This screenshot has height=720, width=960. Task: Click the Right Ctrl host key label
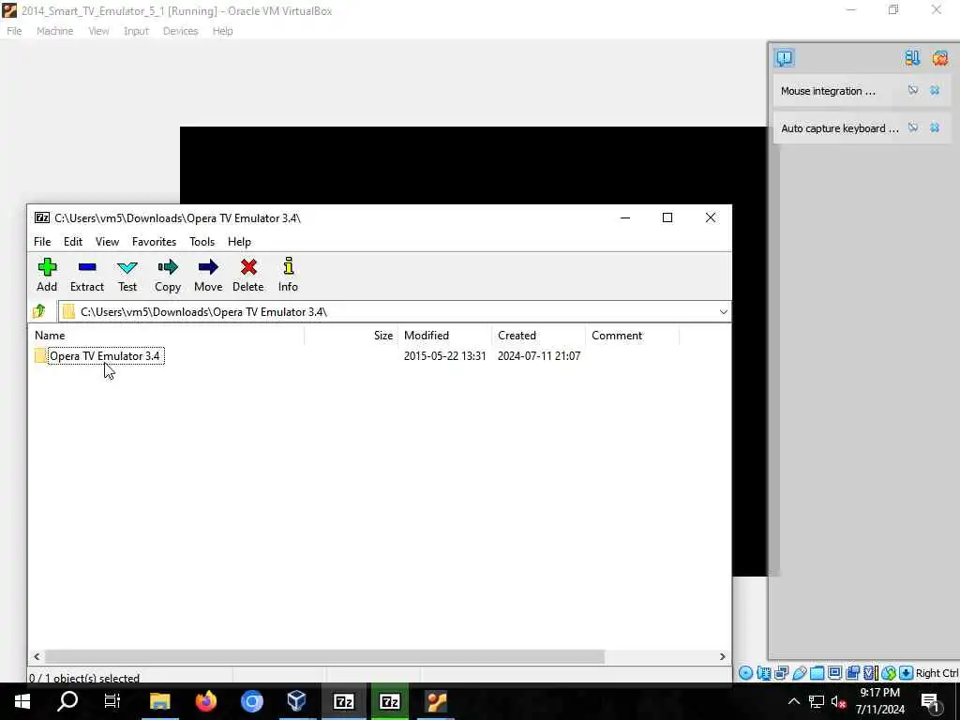point(937,673)
